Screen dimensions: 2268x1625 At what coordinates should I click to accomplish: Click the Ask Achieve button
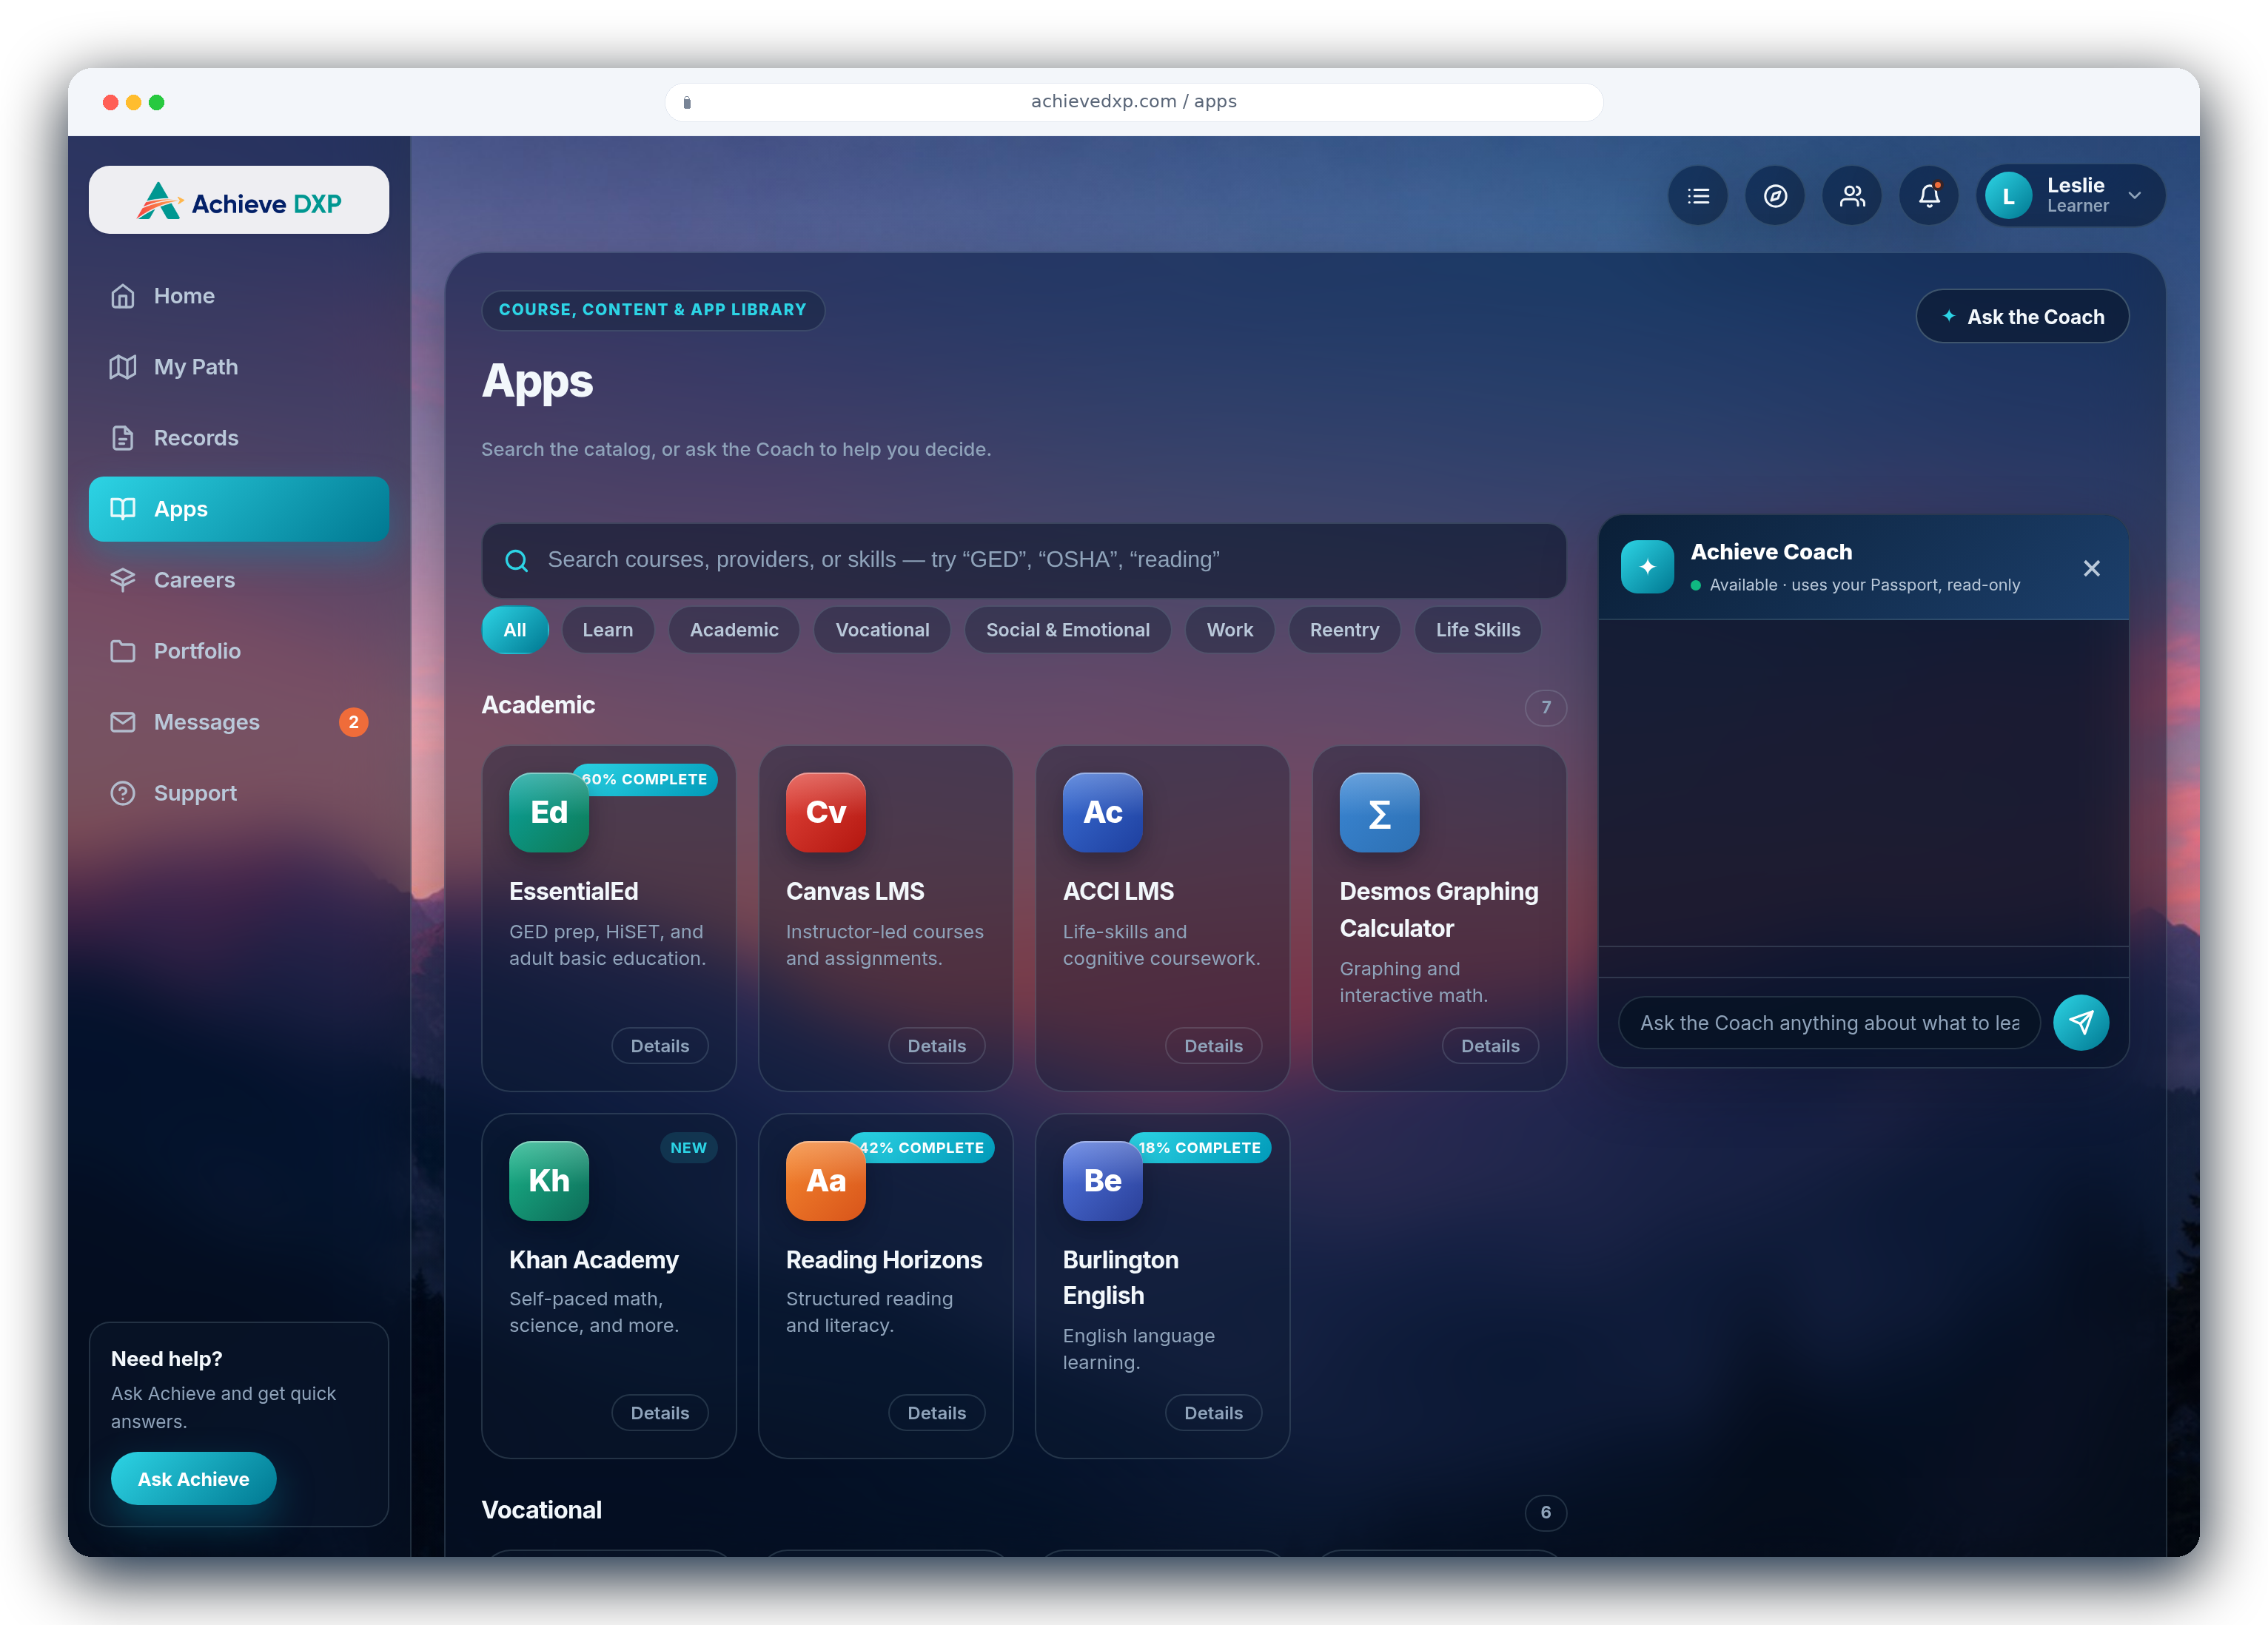(x=193, y=1479)
